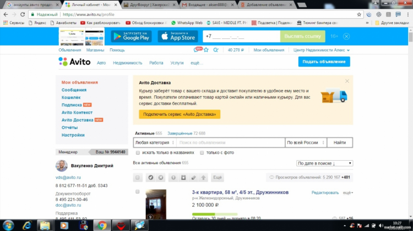Open the Сервисы apps shortcut

point(14,23)
